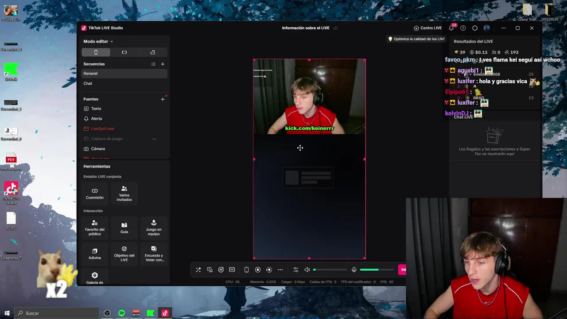
Task: Show the hidden Captura de juego source
Action: 155,139
